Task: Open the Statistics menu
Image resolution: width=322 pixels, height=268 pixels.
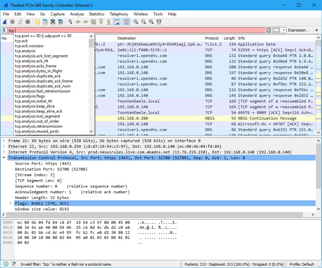Action: (x=96, y=14)
